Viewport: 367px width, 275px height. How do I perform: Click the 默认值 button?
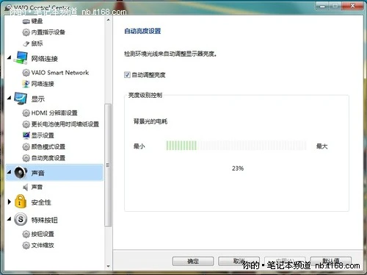click(x=331, y=261)
